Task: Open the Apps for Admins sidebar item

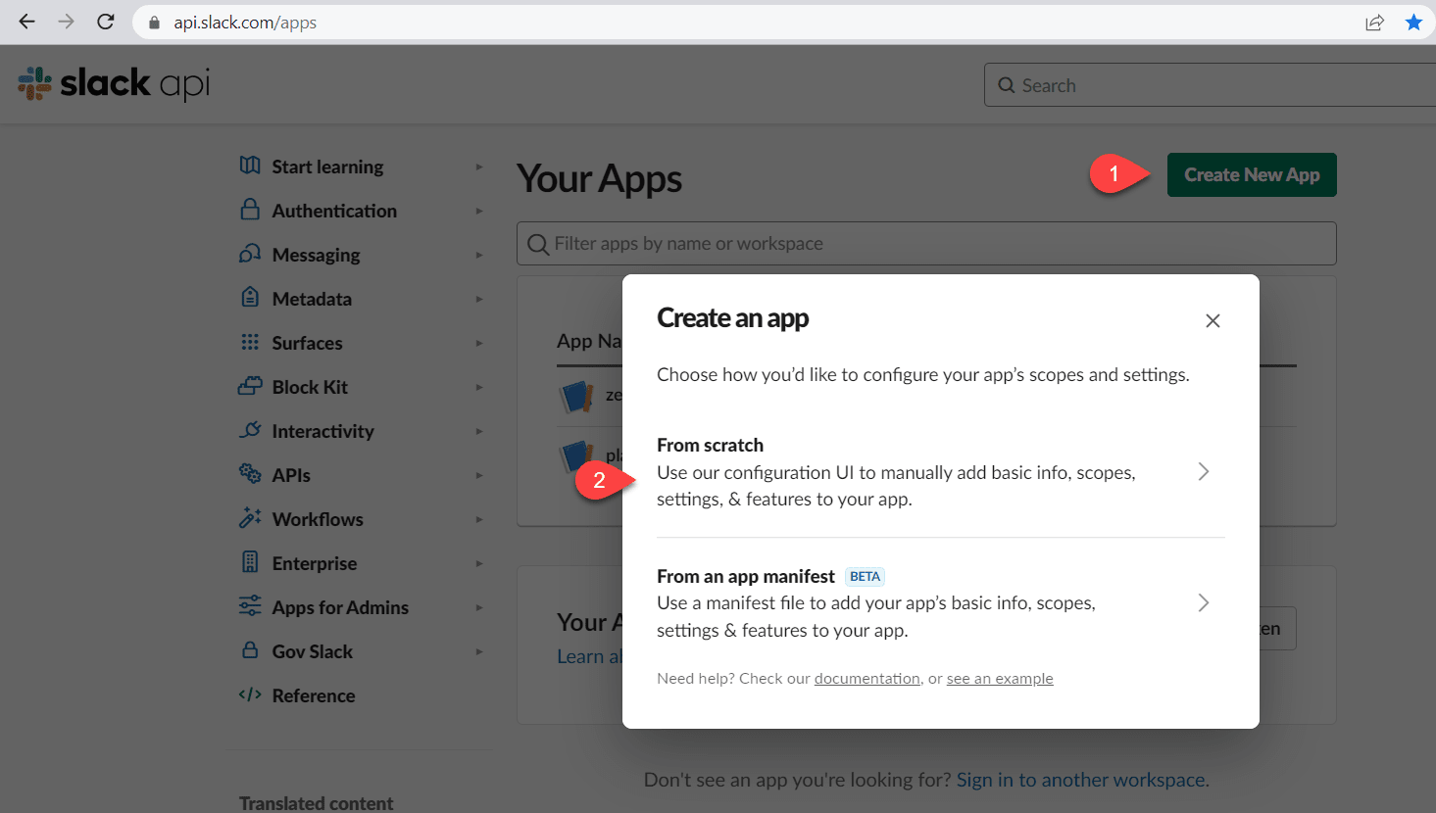Action: (340, 606)
